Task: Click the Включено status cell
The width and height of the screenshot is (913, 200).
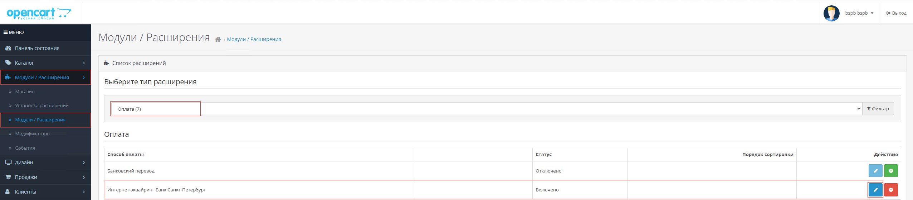Action: tap(547, 190)
